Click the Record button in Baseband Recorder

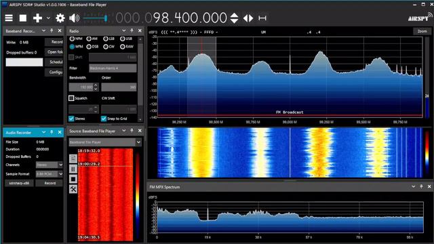coord(54,42)
